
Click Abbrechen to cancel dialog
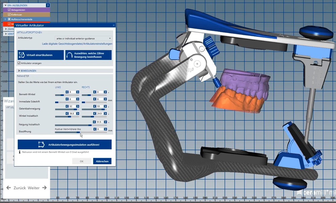click(x=102, y=161)
